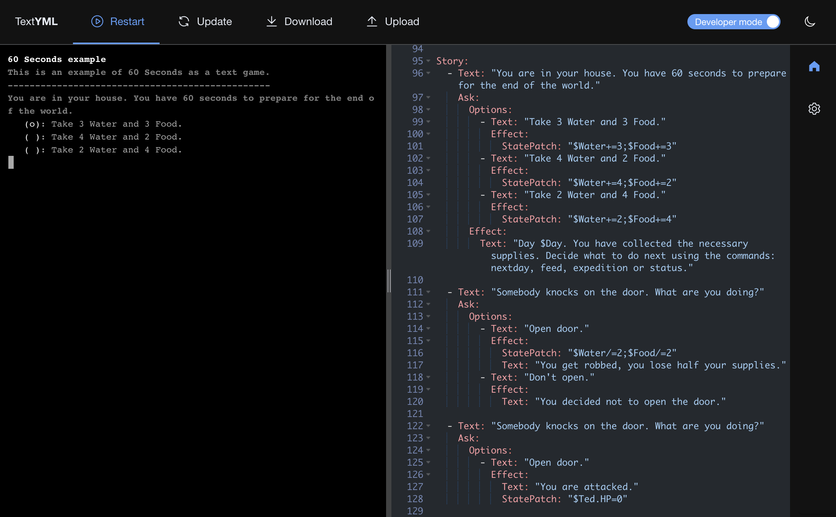The height and width of the screenshot is (517, 836).
Task: Click the TextYML logo
Action: tap(36, 22)
